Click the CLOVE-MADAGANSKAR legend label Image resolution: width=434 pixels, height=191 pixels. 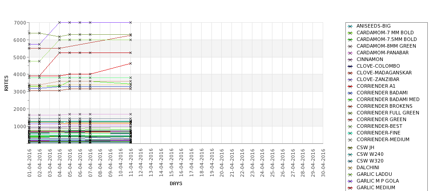[x=384, y=73]
